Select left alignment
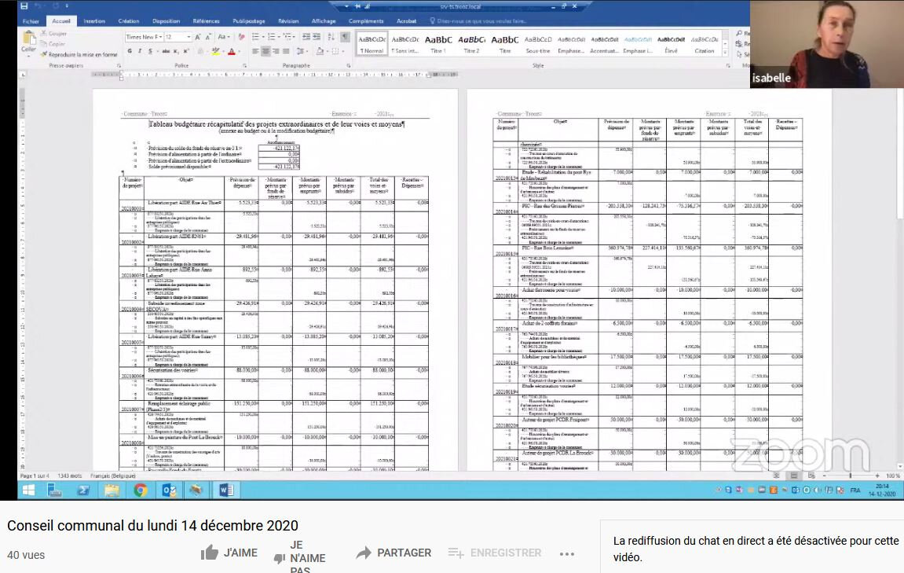This screenshot has height=573, width=904. (x=255, y=51)
